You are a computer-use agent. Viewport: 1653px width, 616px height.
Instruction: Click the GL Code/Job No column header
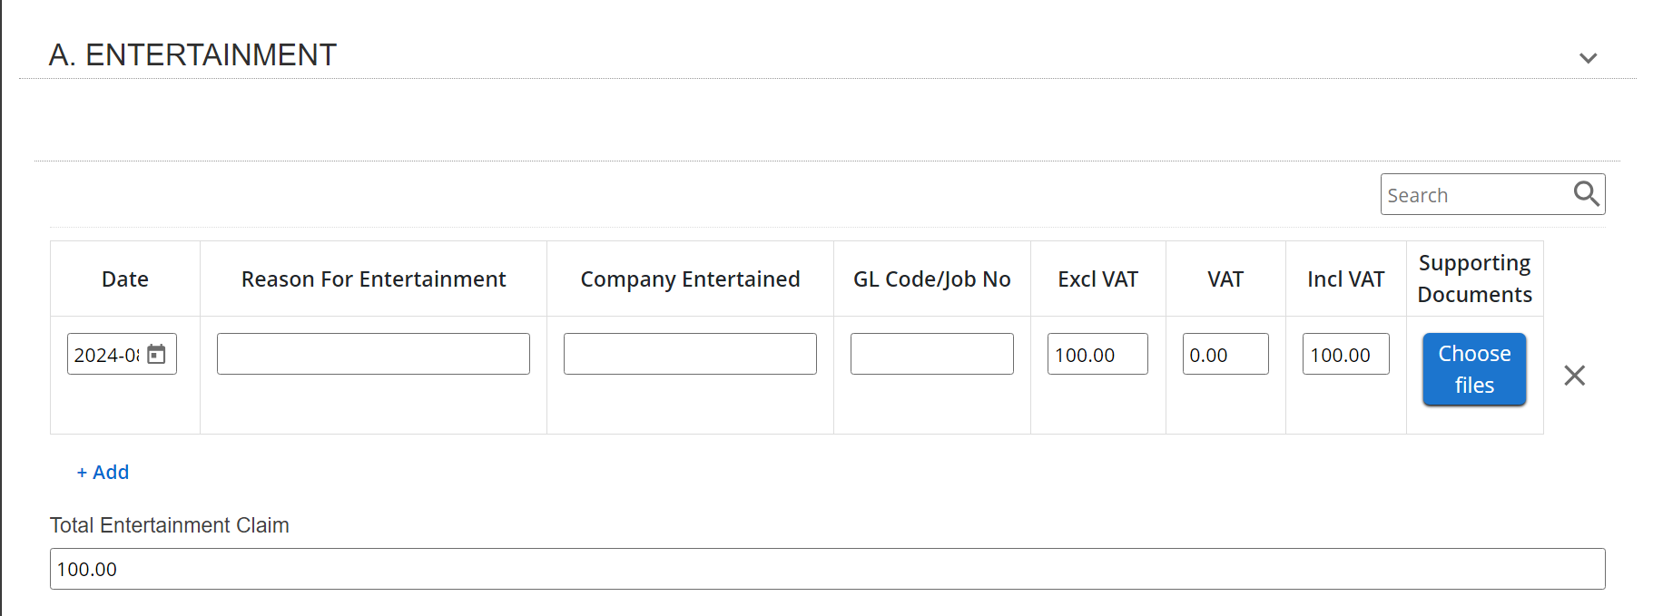931,279
